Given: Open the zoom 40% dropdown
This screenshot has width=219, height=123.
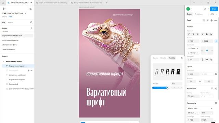Looking at the screenshot, I should point(214,14).
